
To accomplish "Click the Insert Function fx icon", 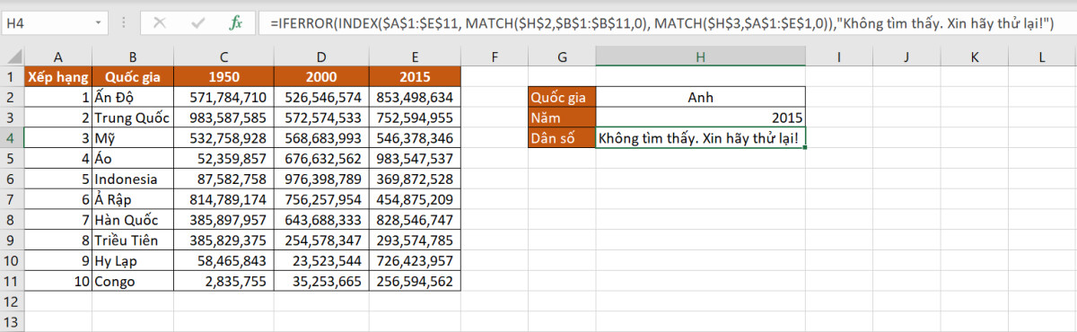I will [236, 22].
